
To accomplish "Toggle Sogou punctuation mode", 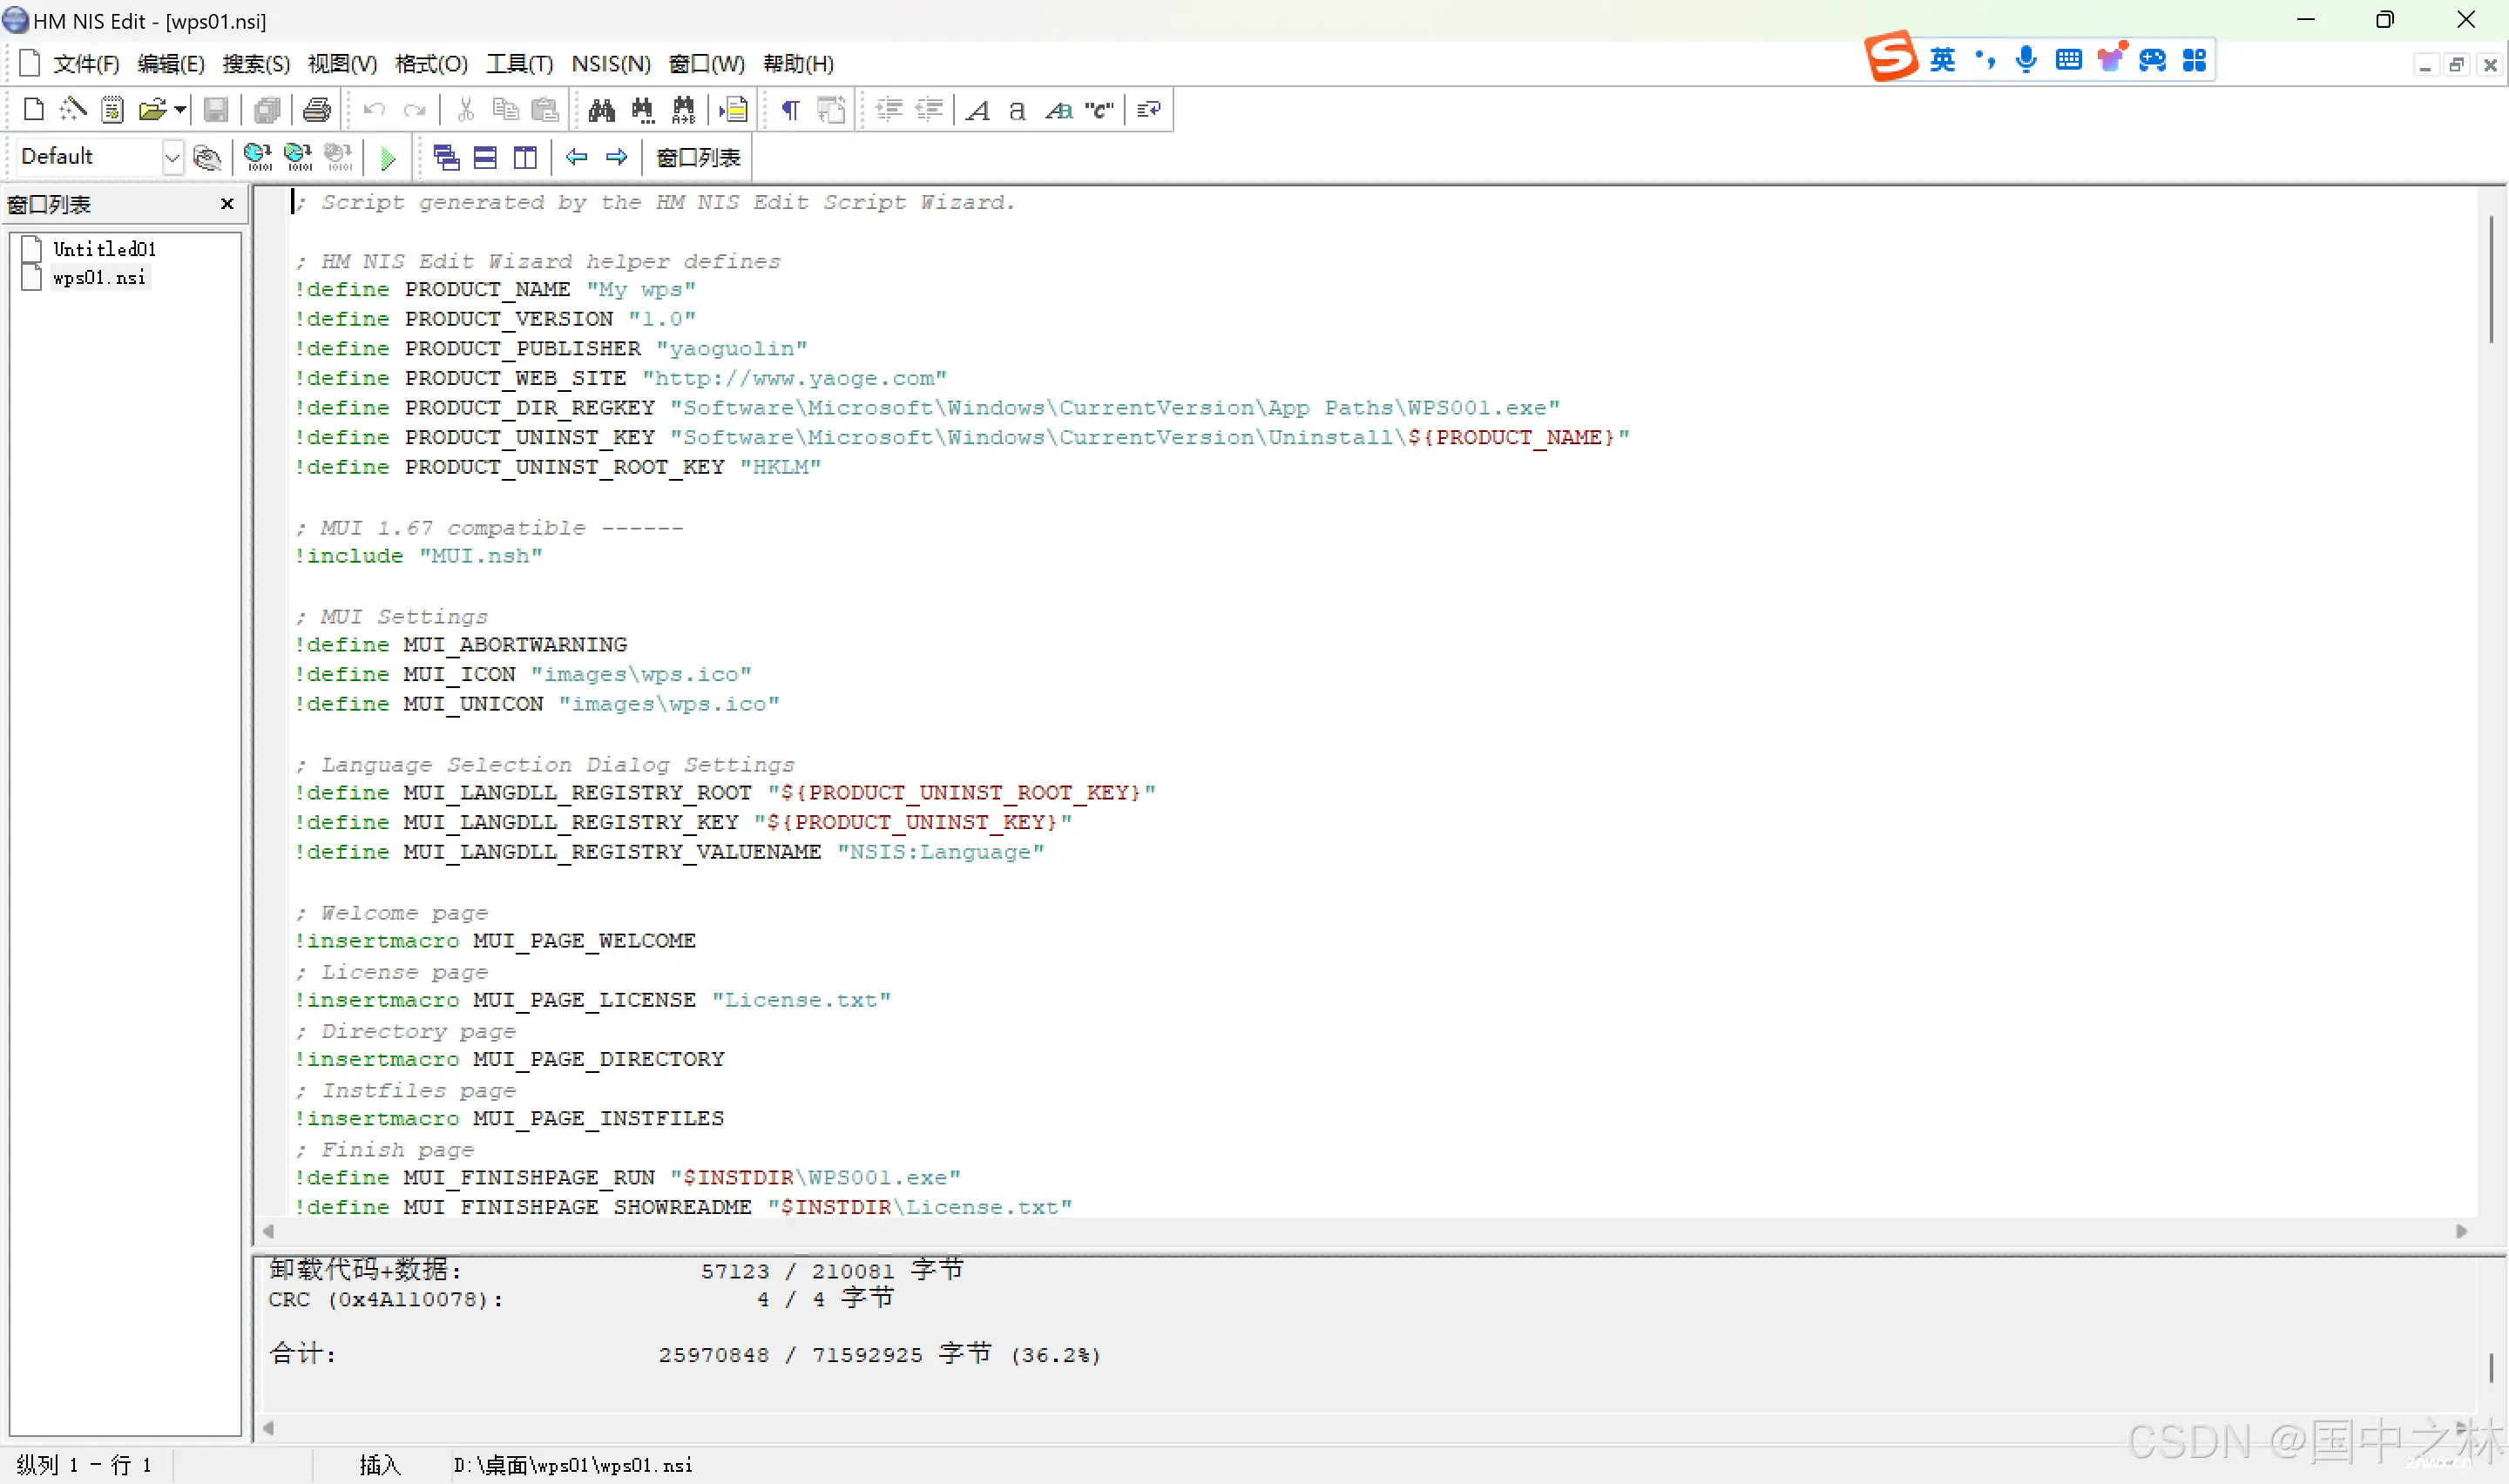I will pyautogui.click(x=1985, y=60).
